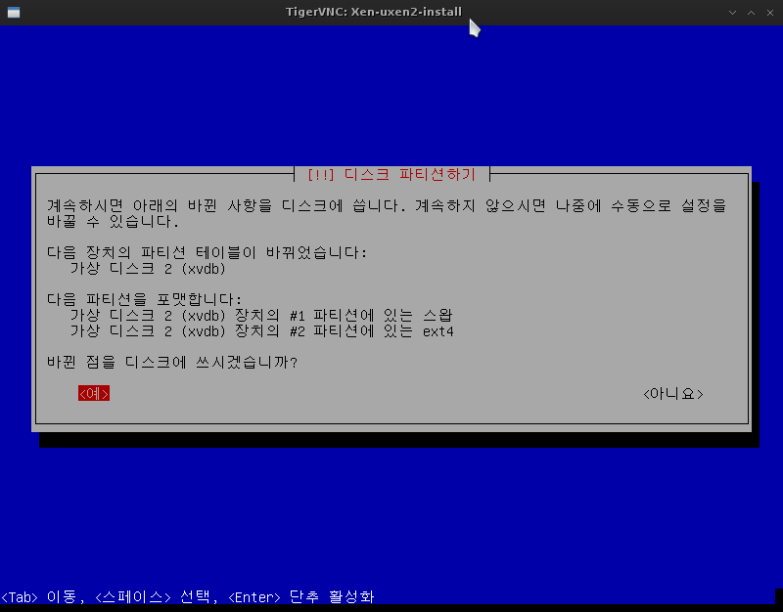
Task: Close the TigerVNC window
Action: [x=770, y=13]
